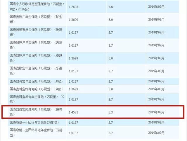Viewport: 187px width, 141px height.
Task: Click 2019年09月 in the B款（2016版）row
Action: tap(156, 7)
